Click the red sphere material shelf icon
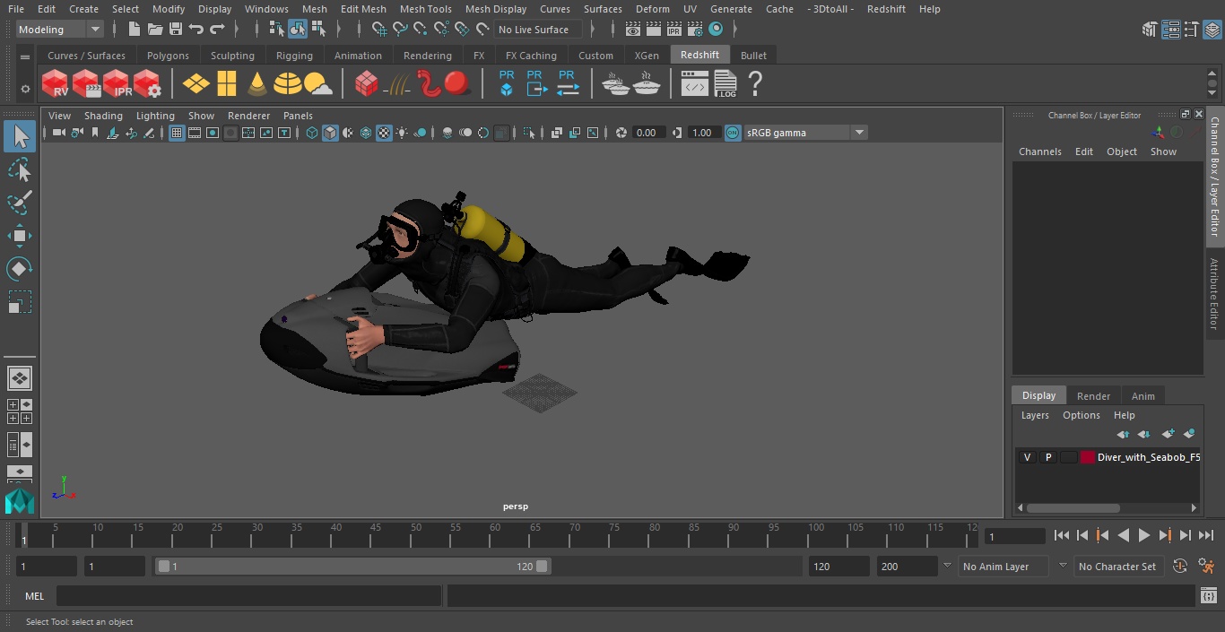 tap(457, 84)
